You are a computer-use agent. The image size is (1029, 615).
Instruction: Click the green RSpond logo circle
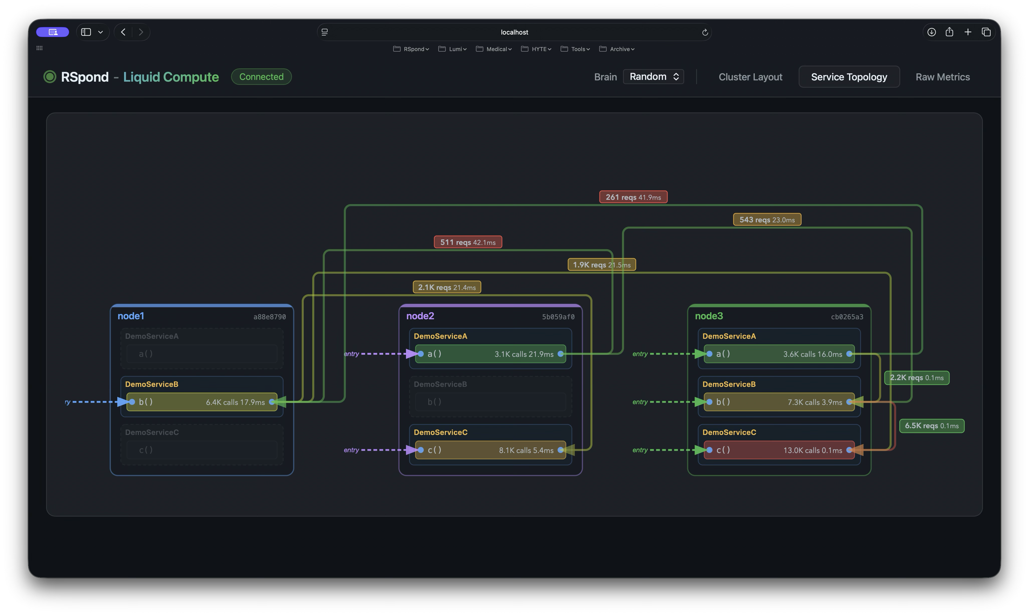(x=50, y=77)
